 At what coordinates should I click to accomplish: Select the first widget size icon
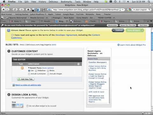(14, 106)
